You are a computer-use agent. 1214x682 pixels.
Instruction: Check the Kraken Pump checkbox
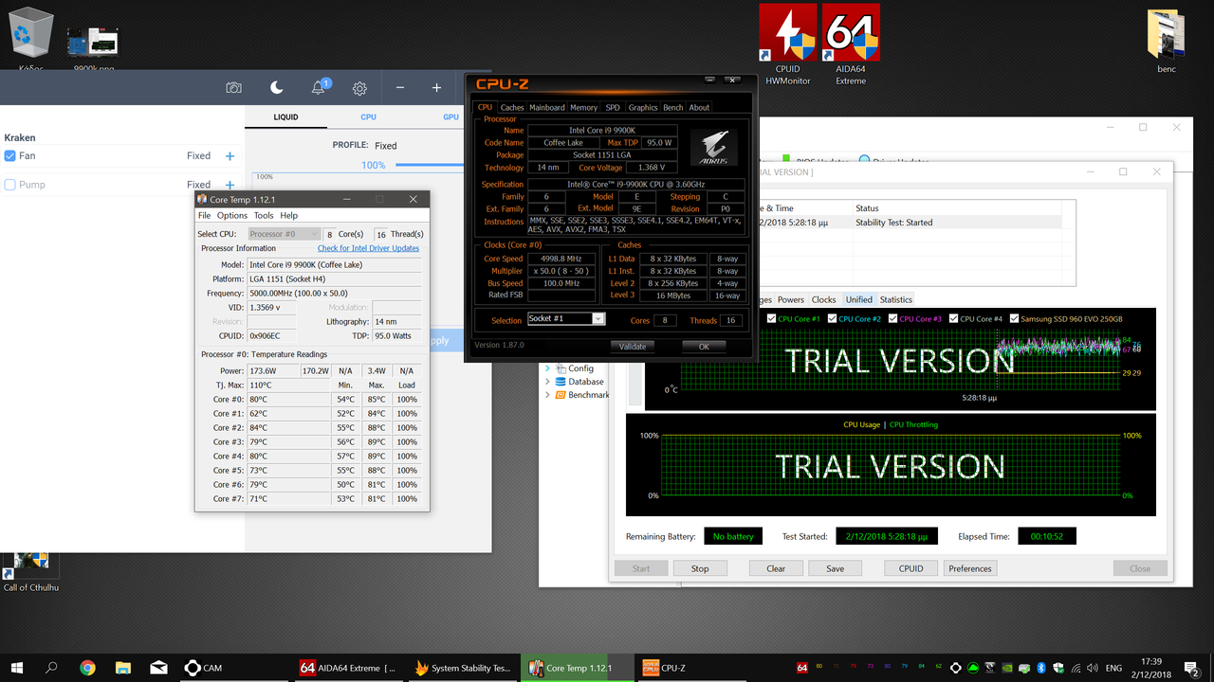pyautogui.click(x=10, y=185)
